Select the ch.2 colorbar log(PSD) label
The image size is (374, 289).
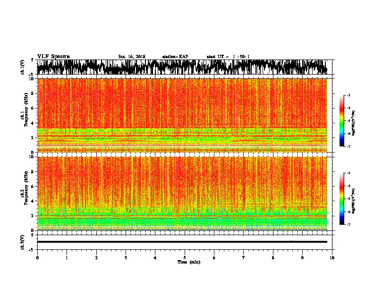coord(354,201)
